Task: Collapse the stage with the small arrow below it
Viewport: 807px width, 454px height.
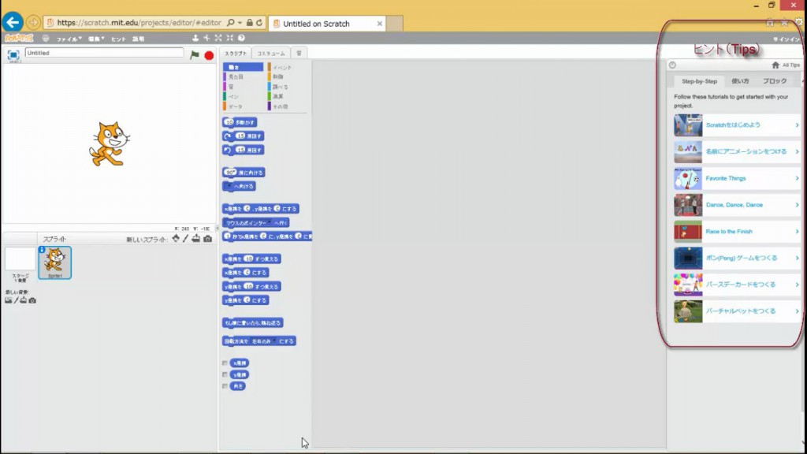Action: click(x=218, y=229)
